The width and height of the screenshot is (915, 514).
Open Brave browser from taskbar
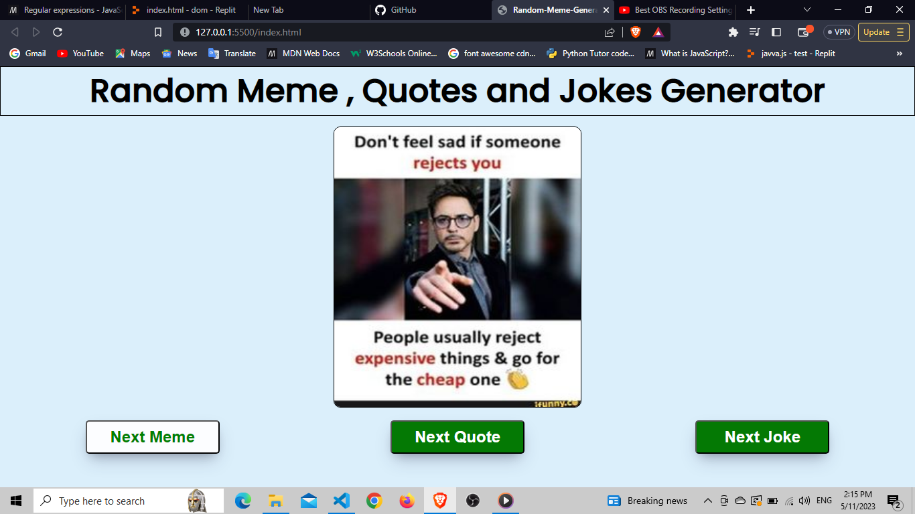(x=440, y=501)
